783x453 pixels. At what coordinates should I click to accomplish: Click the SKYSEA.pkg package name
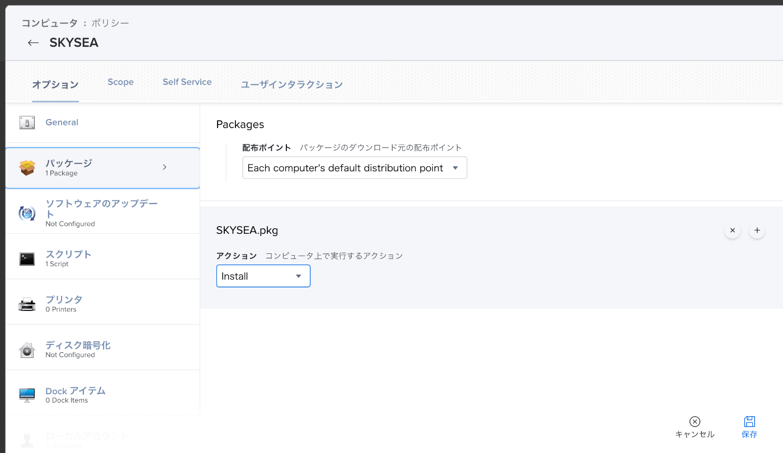click(x=247, y=230)
